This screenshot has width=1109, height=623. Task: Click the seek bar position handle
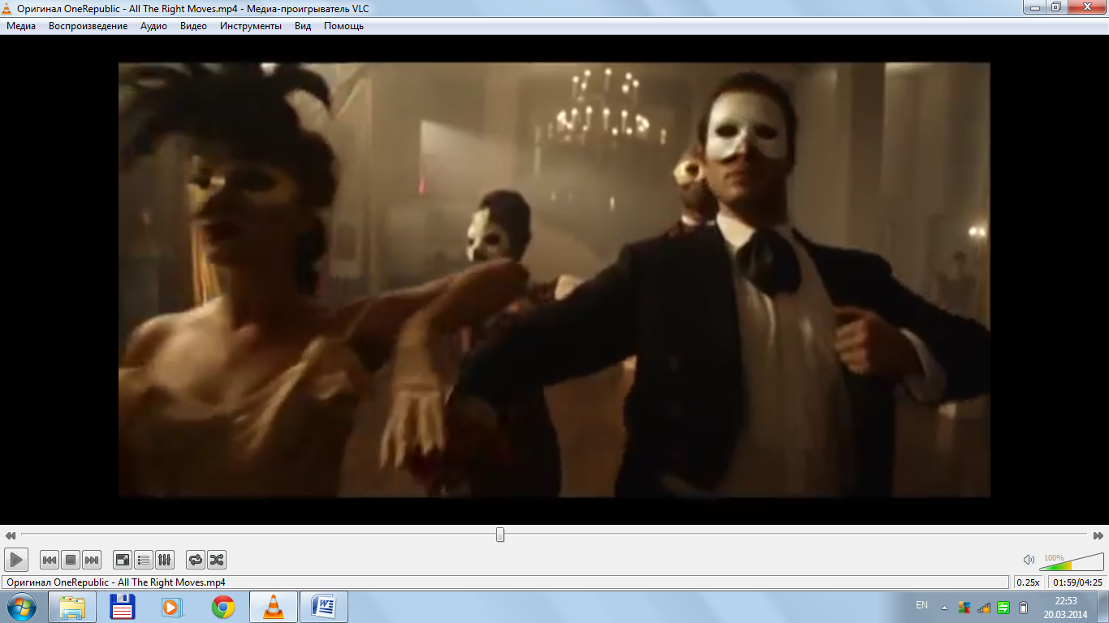(500, 535)
